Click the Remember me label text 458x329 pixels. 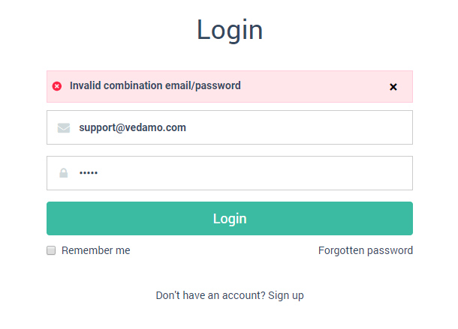tap(96, 250)
